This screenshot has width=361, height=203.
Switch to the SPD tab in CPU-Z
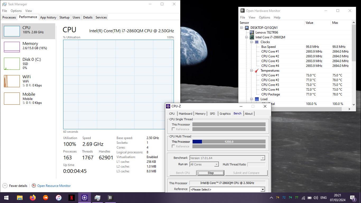[212, 114]
